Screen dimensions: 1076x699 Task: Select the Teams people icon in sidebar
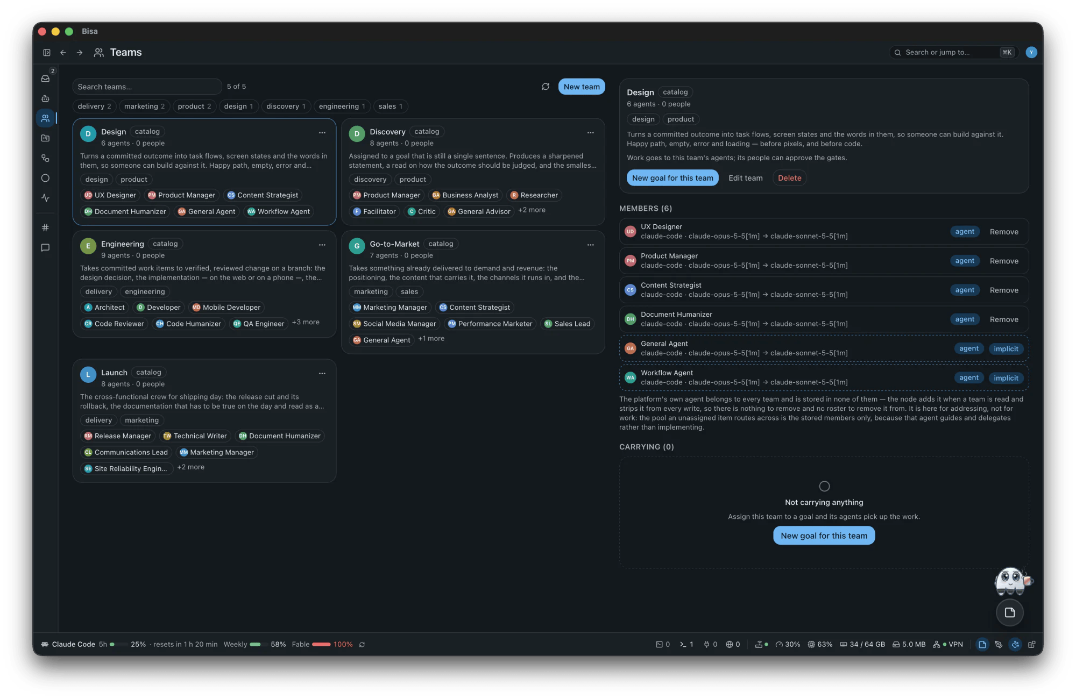(x=46, y=118)
